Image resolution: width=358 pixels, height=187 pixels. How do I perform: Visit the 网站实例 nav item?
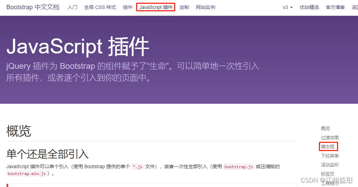205,7
